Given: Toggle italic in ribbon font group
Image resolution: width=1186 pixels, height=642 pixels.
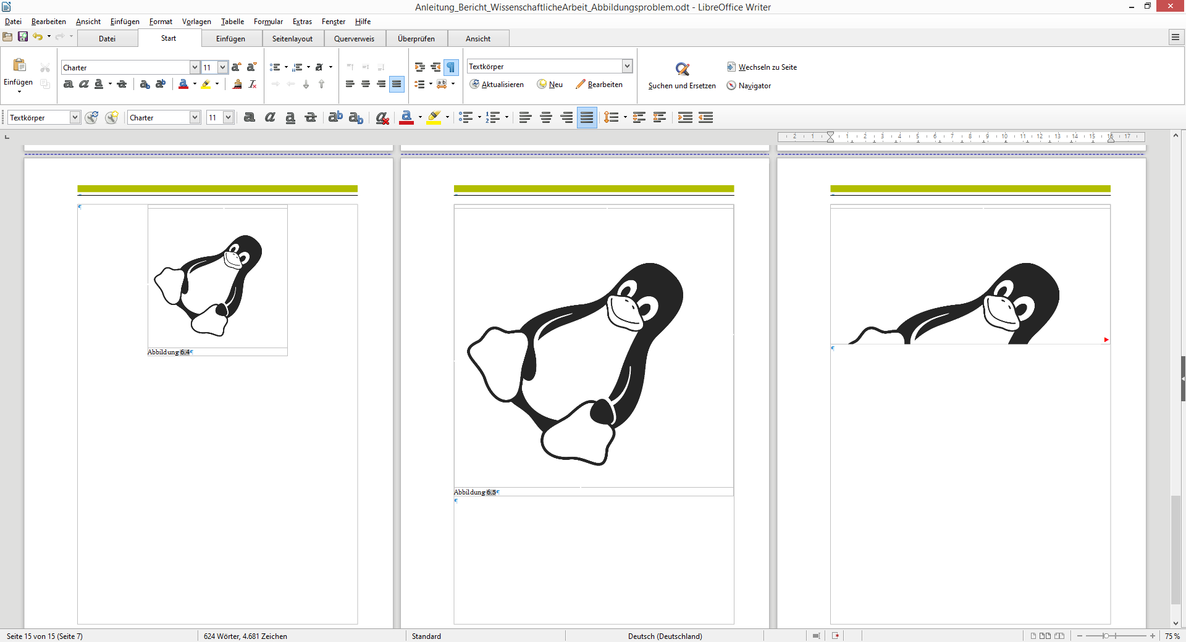Looking at the screenshot, I should point(84,84).
